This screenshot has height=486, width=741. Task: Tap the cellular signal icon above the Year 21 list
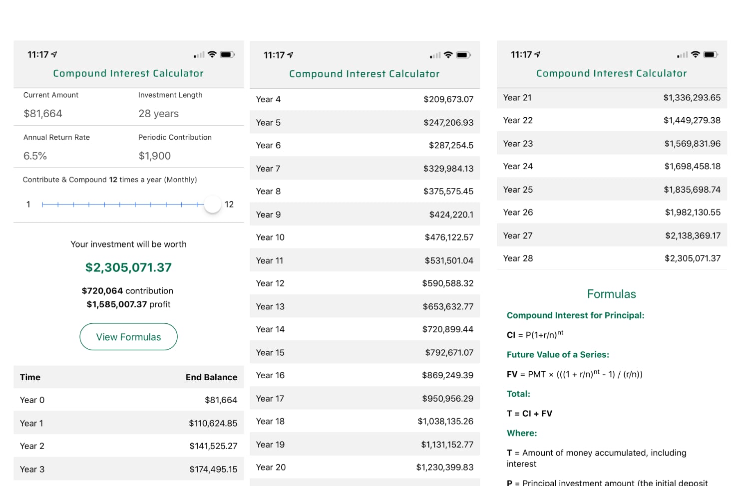click(x=682, y=55)
